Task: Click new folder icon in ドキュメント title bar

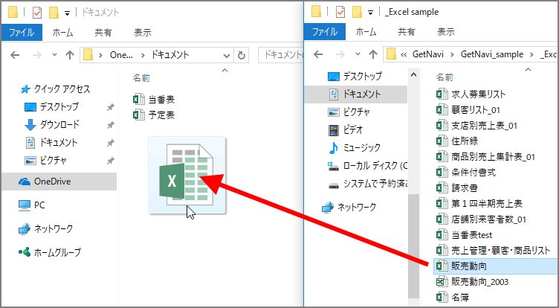Action: [x=54, y=13]
